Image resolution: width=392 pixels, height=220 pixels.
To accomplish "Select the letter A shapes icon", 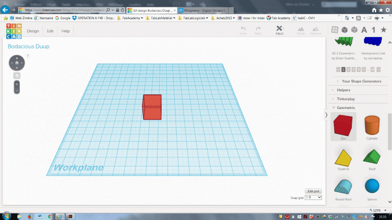I will pyautogui.click(x=364, y=30).
